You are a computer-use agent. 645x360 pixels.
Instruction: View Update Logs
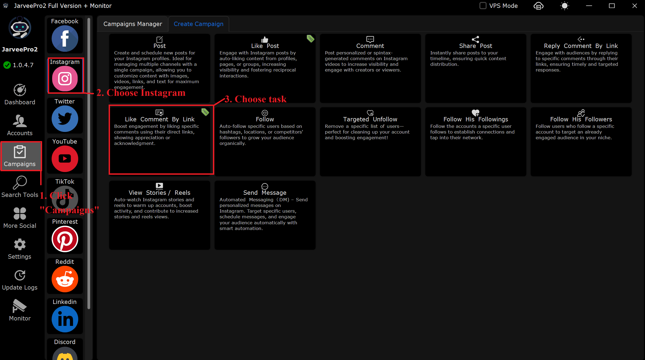[20, 280]
